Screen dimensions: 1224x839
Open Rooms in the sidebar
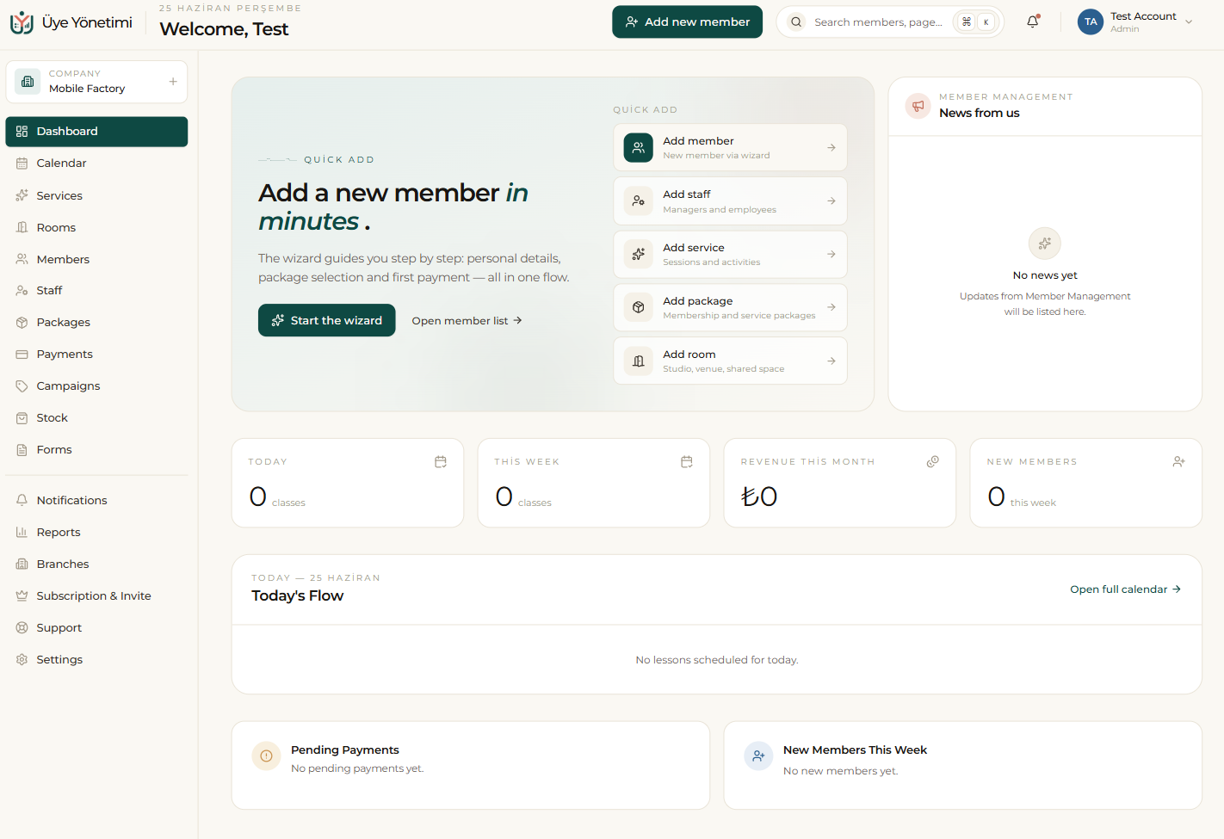click(x=96, y=227)
